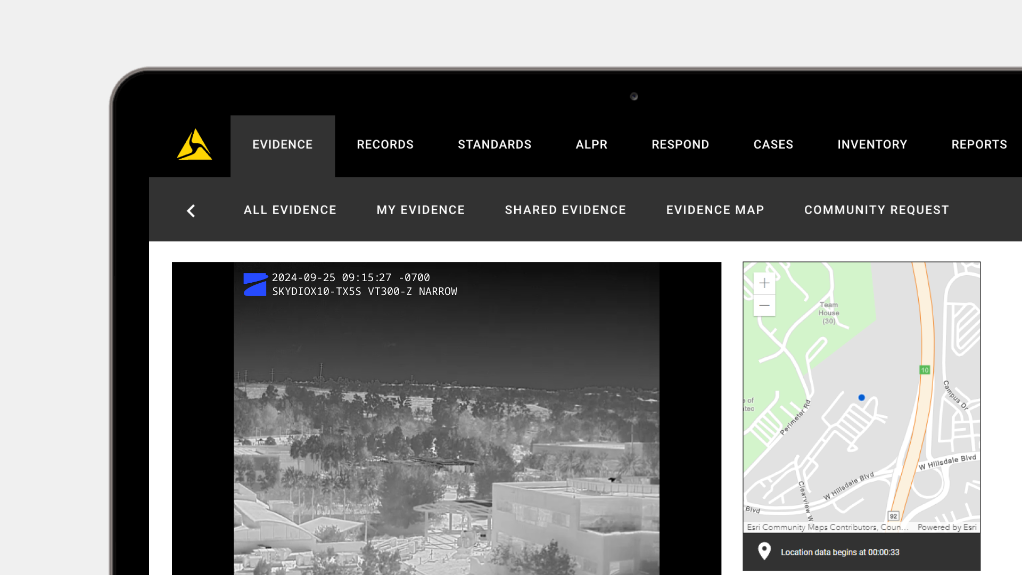Switch to the RECORDS tab
This screenshot has height=575, width=1022.
coord(385,144)
